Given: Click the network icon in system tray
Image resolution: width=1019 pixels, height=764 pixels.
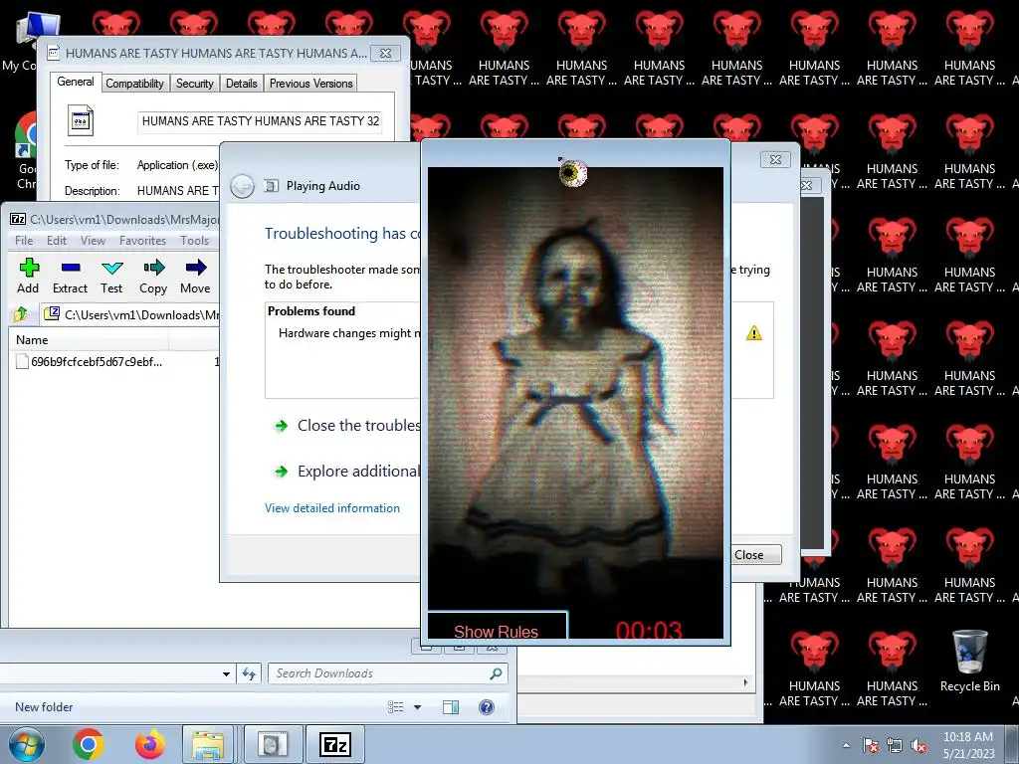Looking at the screenshot, I should (895, 746).
